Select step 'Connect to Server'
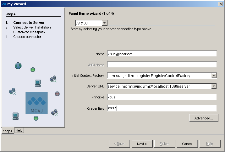Screen dimensions: 225x152 [x=29, y=23]
